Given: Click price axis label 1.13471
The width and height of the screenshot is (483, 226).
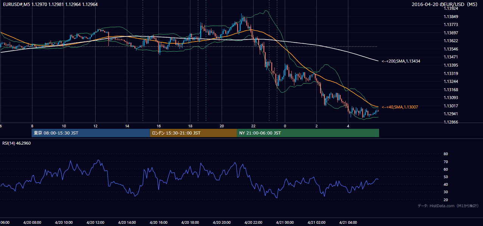Looking at the screenshot, I should [x=451, y=57].
